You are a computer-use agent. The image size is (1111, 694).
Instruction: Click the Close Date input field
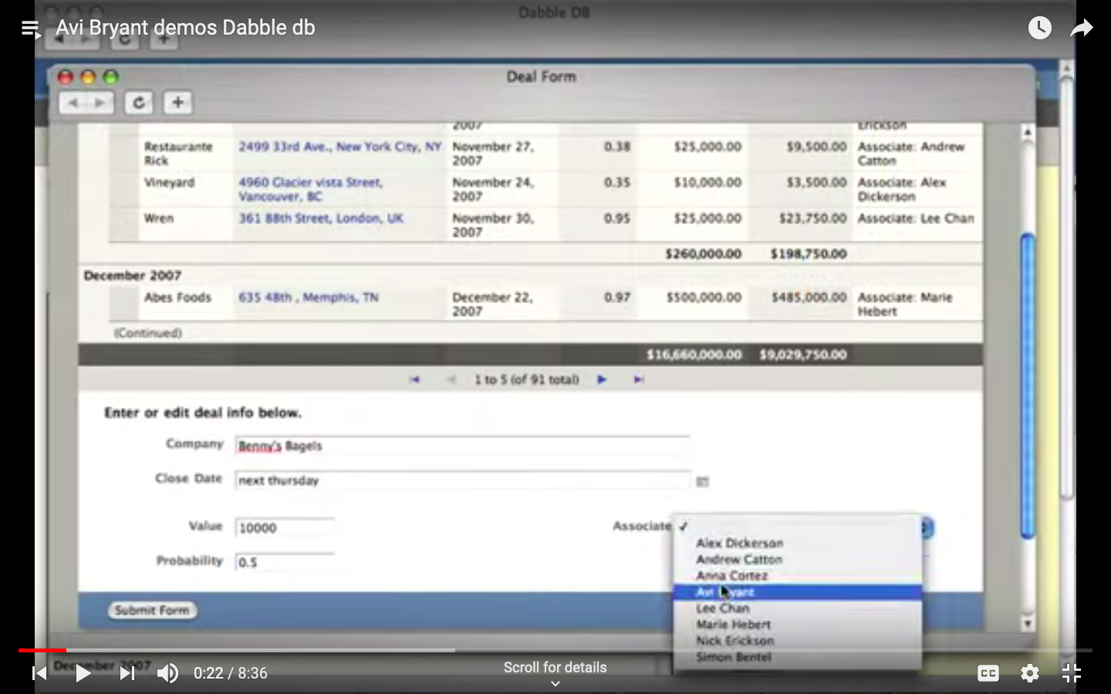(x=462, y=480)
